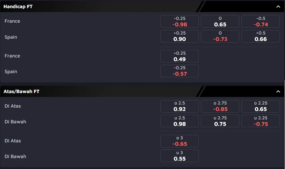Image resolution: width=285 pixels, height=169 pixels.
Task: Click the Atas/Bawah FT header title
Action: (21, 91)
